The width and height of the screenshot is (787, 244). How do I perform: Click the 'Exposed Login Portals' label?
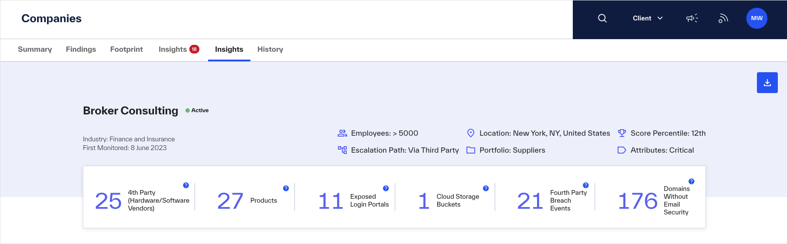(369, 201)
